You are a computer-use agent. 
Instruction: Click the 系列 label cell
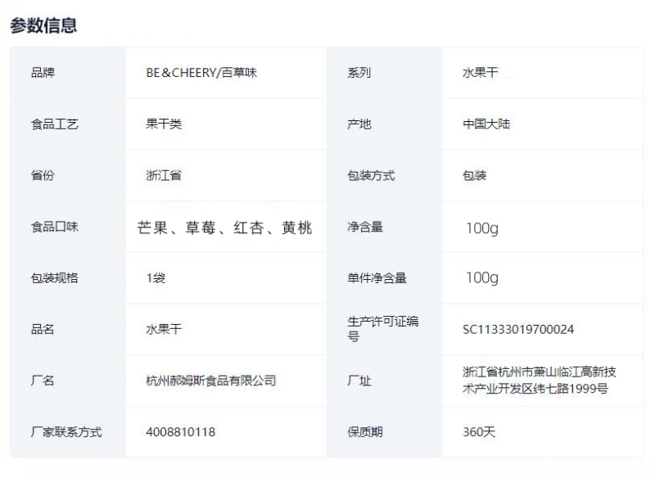[x=359, y=73]
